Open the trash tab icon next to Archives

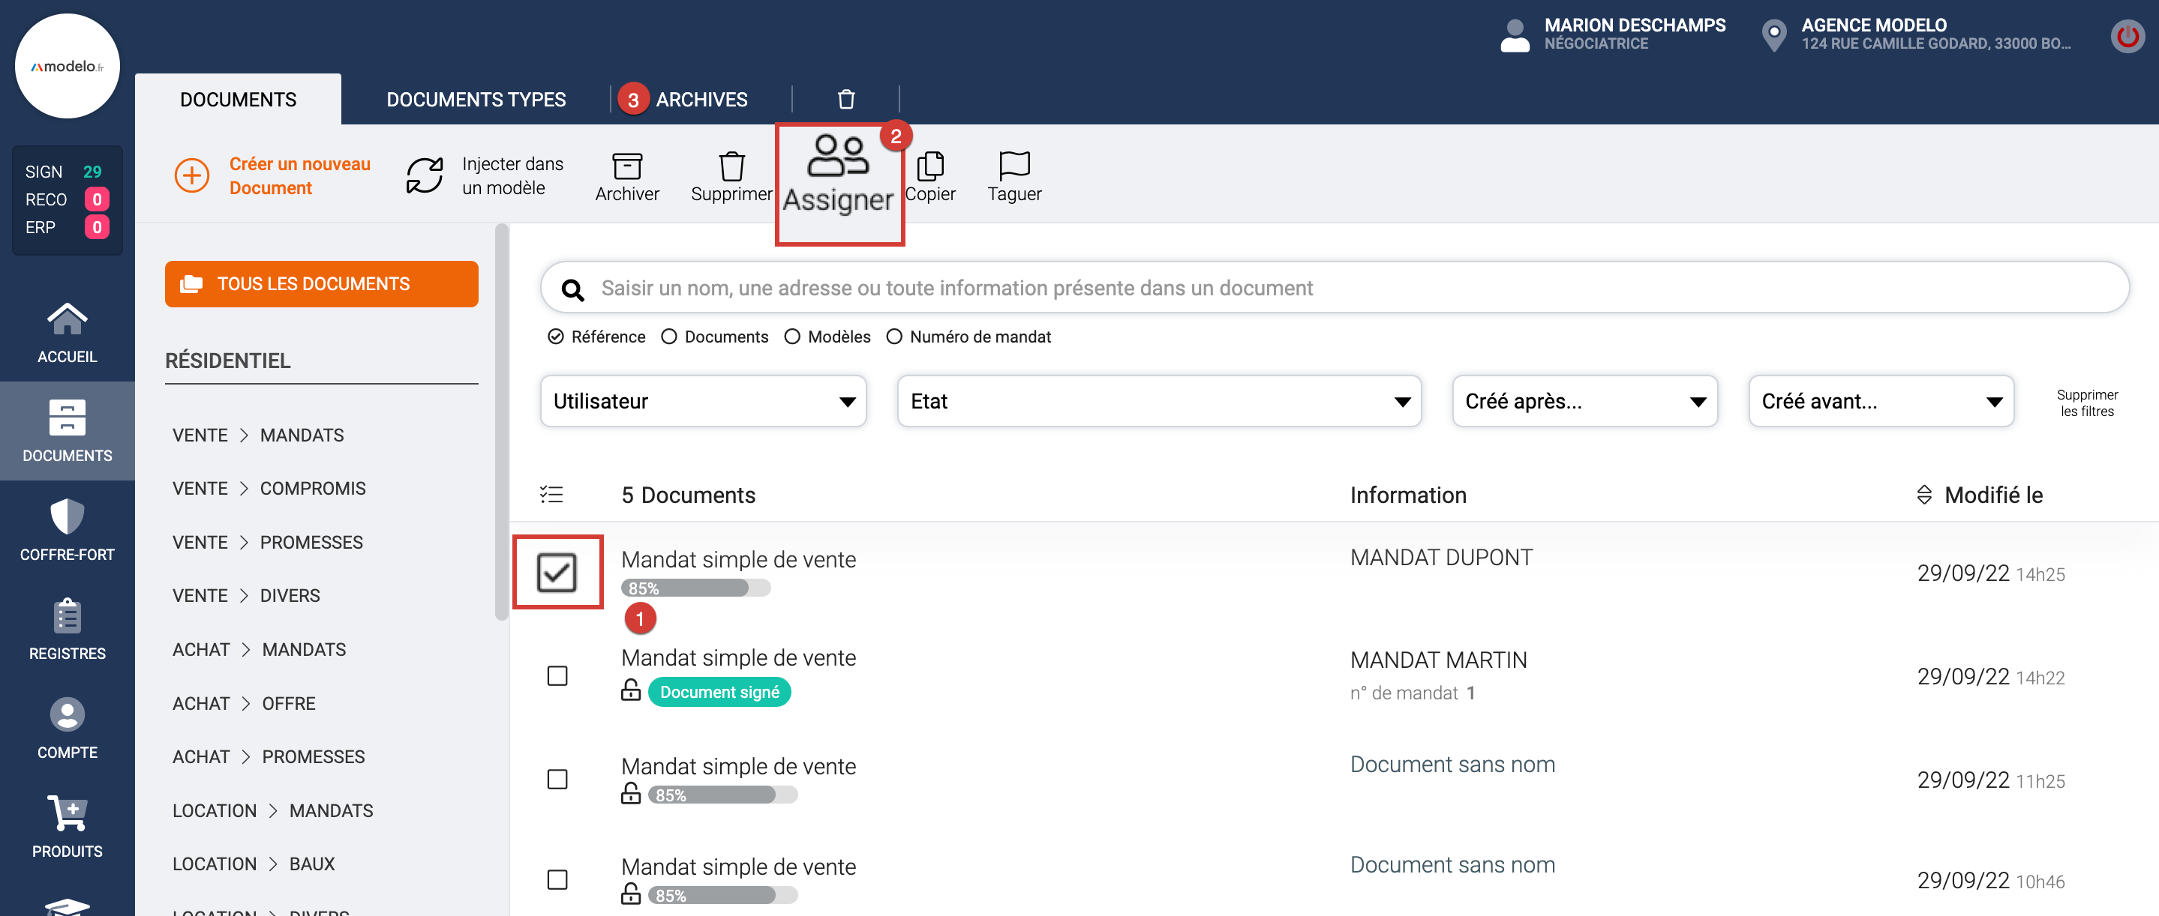[845, 100]
